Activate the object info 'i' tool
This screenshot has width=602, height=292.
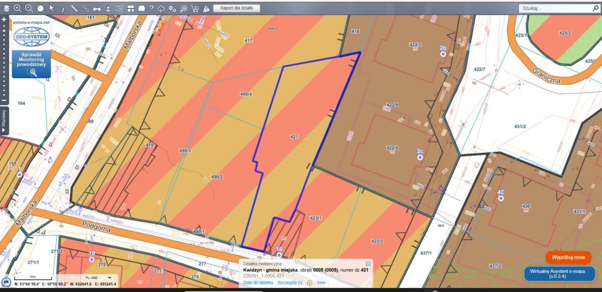(63, 8)
